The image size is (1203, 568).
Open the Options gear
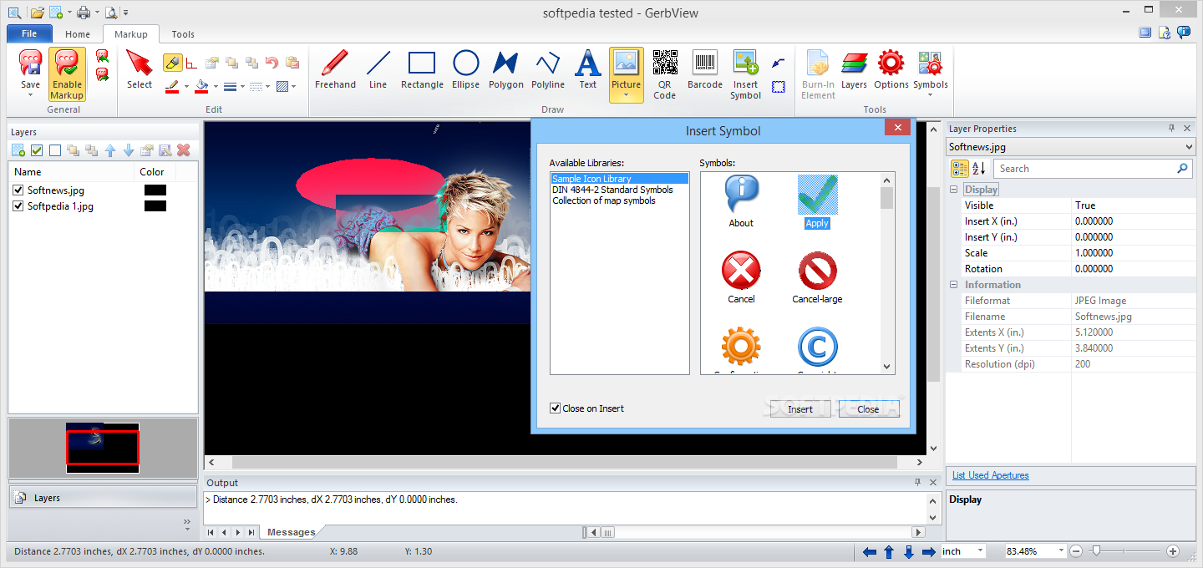891,70
